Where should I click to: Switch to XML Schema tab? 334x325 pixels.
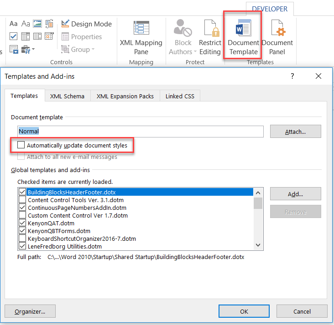pos(68,96)
